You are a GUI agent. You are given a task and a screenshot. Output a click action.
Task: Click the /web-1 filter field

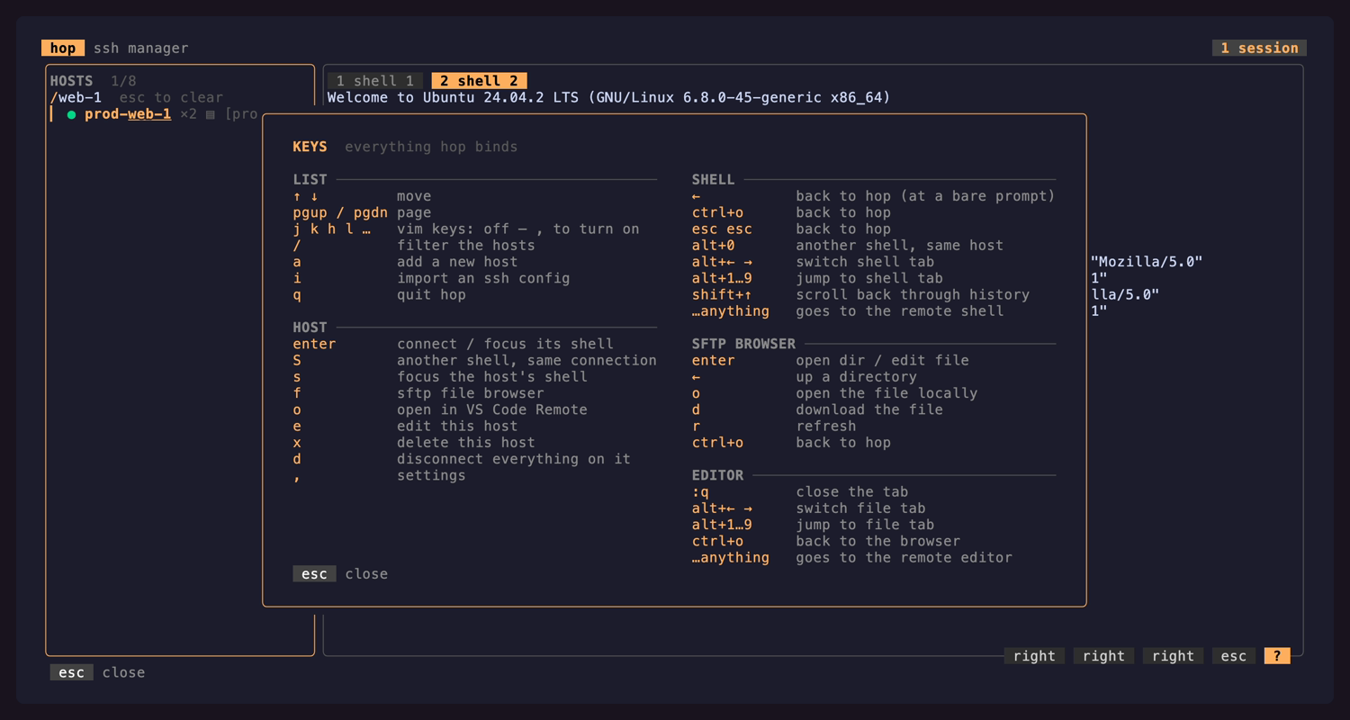(x=76, y=97)
